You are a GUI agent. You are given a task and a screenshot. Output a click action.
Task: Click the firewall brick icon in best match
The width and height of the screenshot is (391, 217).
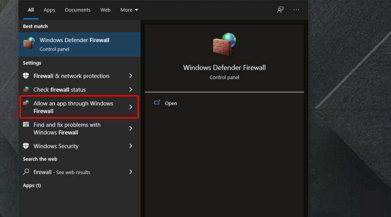coord(29,43)
